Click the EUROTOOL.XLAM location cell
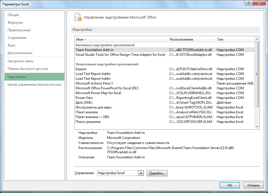268x193 pixels. tap(191, 107)
